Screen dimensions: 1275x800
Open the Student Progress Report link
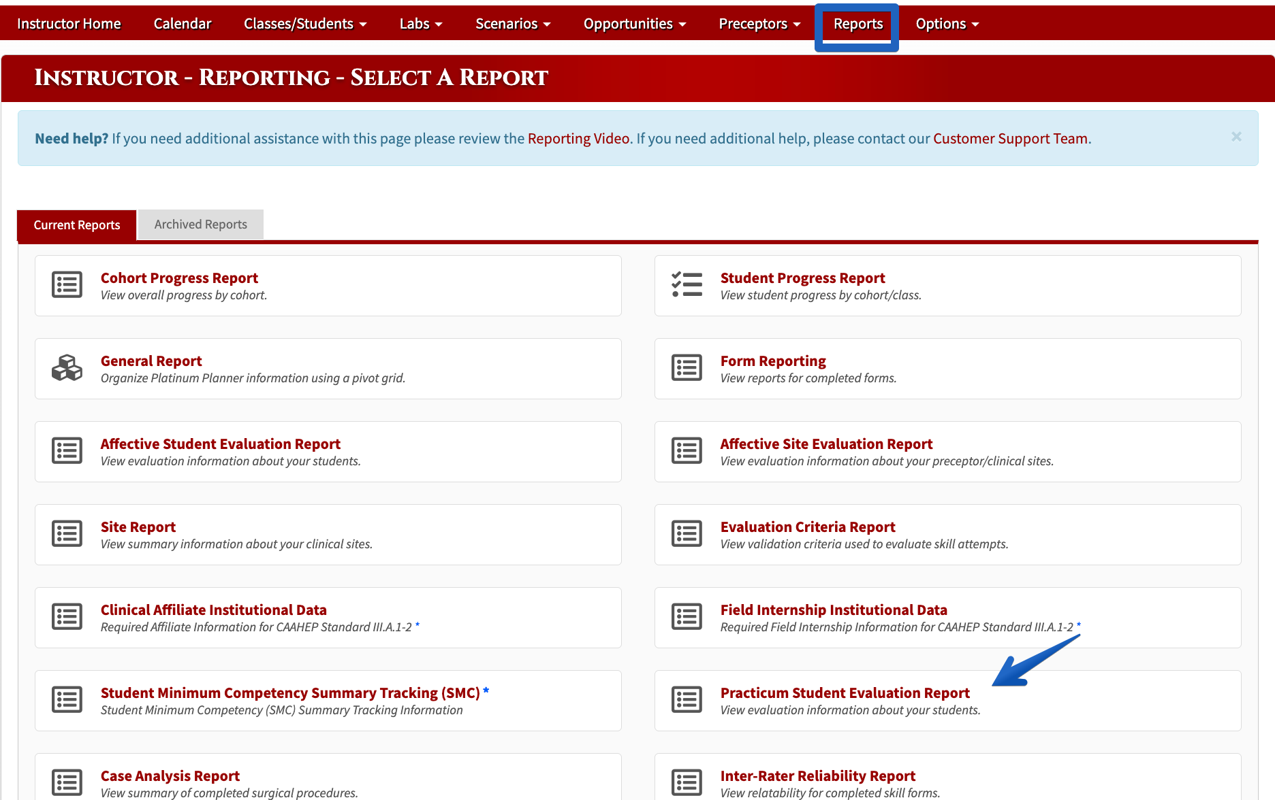(x=803, y=278)
